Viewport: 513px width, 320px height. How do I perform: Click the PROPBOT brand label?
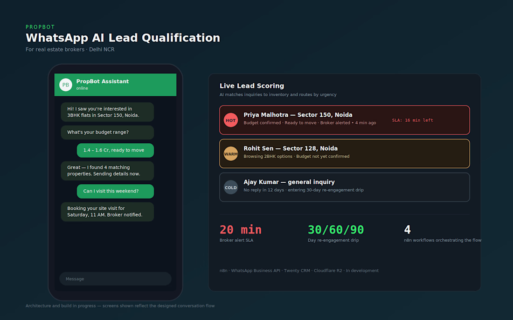[x=40, y=27]
